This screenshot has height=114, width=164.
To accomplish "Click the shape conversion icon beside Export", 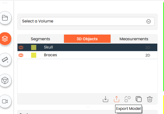I will [127, 99].
